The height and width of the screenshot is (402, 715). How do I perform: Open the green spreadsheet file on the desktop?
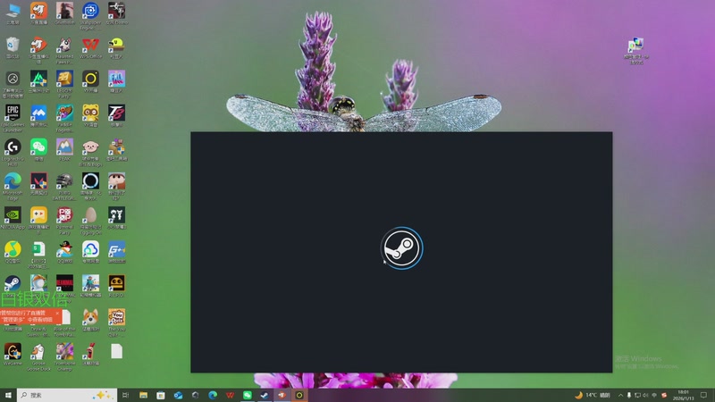[38, 255]
